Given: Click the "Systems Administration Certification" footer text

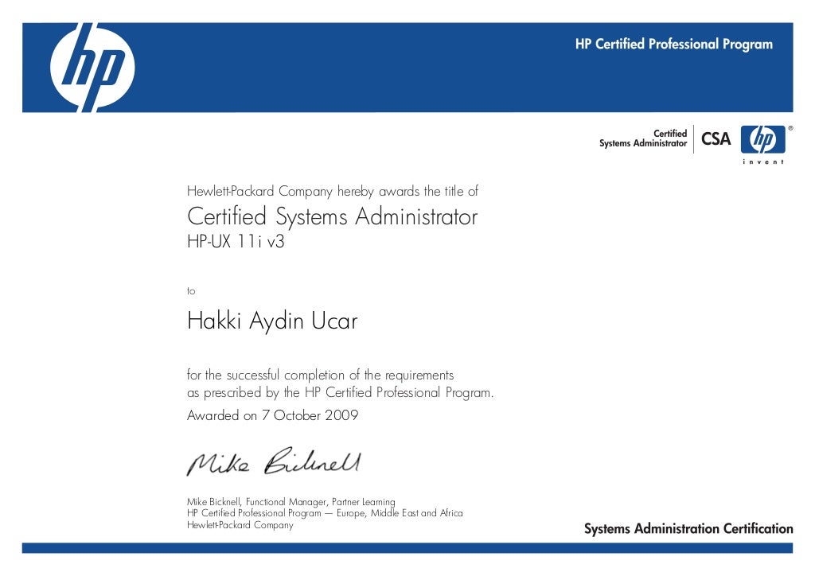Looking at the screenshot, I should [688, 529].
